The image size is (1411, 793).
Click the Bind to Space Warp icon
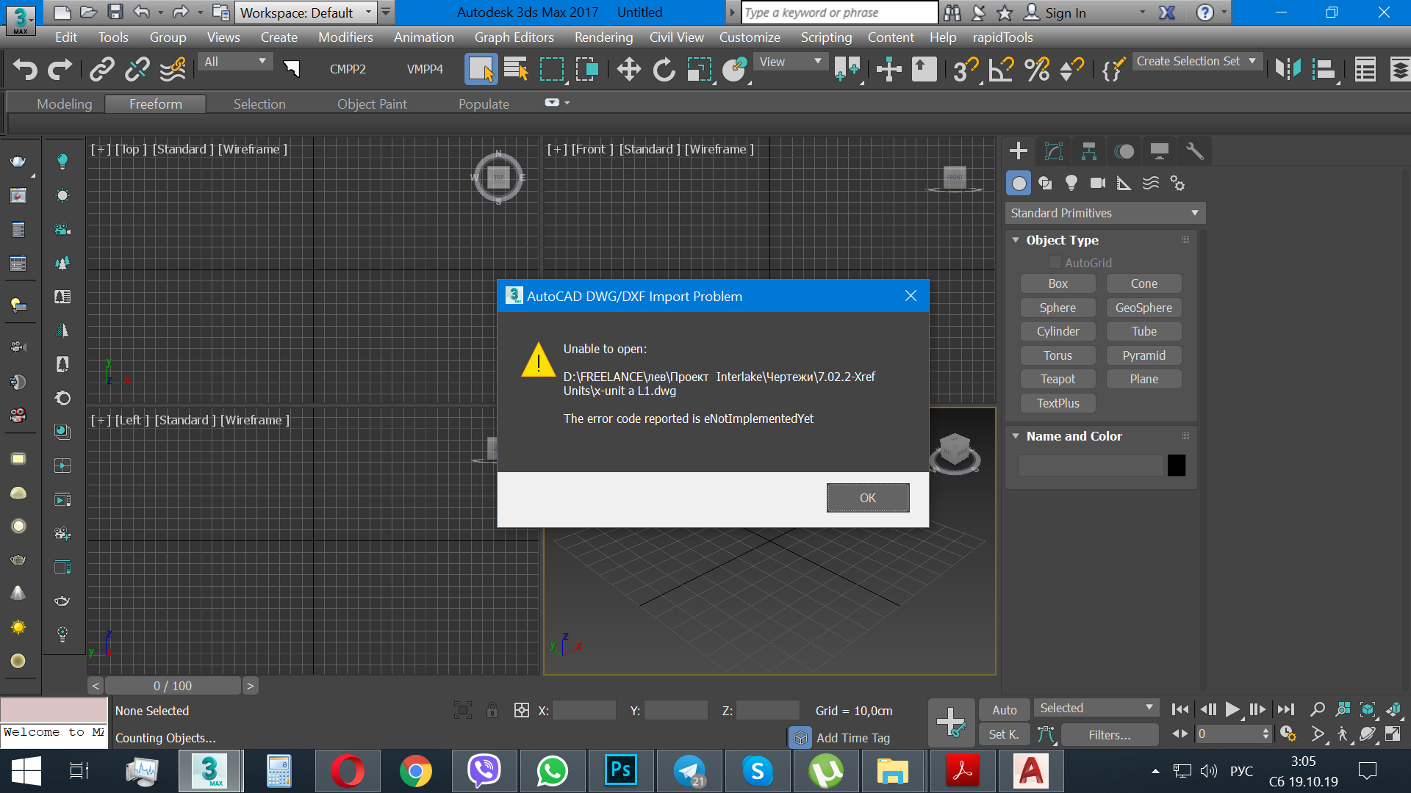point(173,70)
